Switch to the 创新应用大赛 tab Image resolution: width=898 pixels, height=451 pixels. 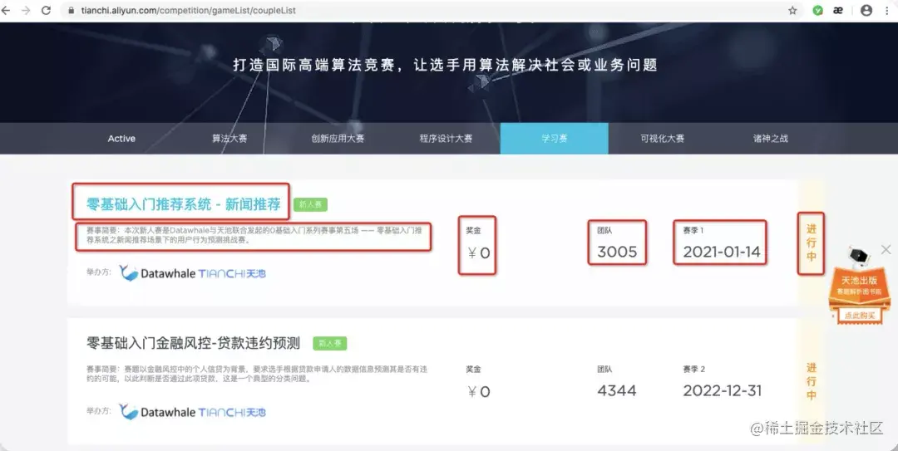tap(338, 139)
